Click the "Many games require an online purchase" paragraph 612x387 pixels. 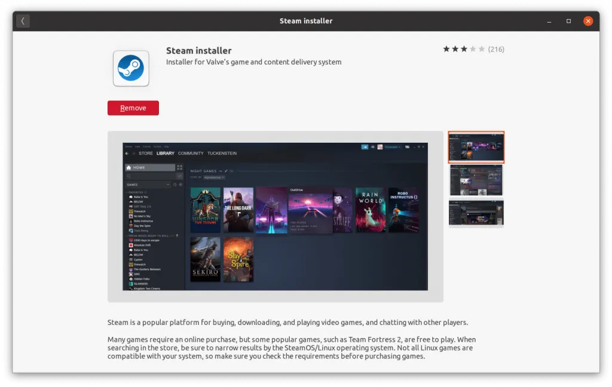(292, 348)
